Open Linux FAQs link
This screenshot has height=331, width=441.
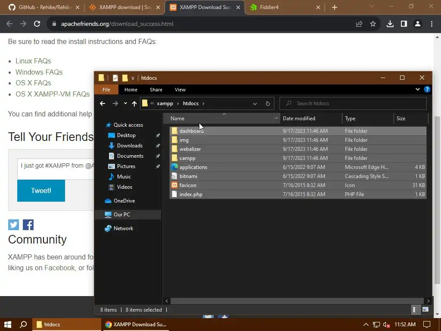click(33, 61)
